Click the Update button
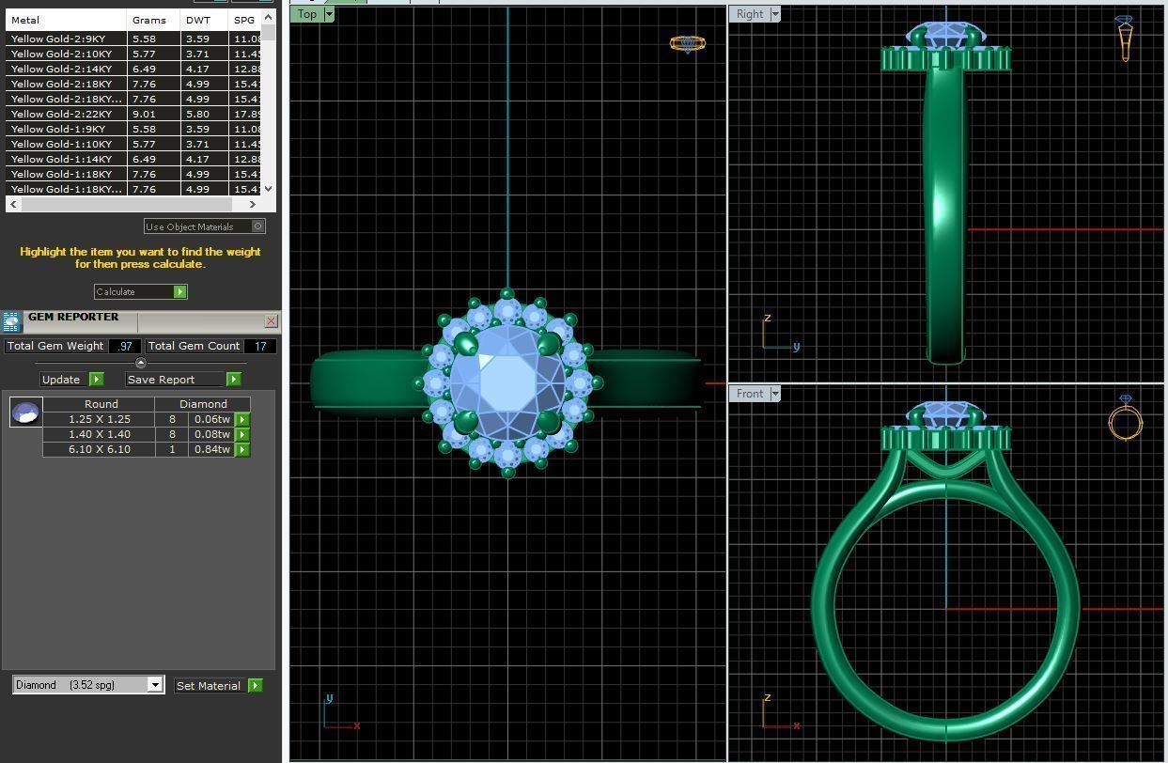Screen dimensions: 1168x763 pos(62,380)
